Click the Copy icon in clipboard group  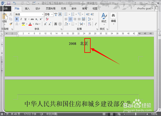(11, 19)
